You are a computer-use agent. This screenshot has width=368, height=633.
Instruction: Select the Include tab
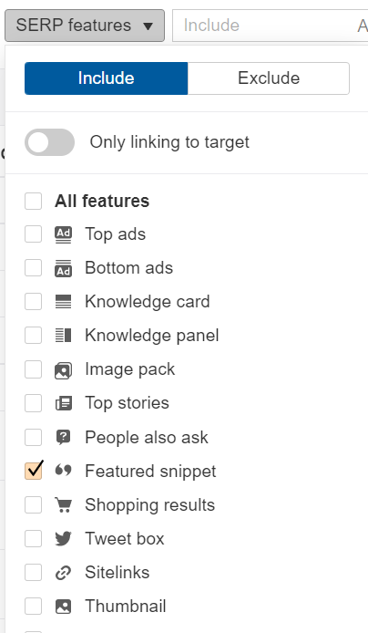coord(106,78)
